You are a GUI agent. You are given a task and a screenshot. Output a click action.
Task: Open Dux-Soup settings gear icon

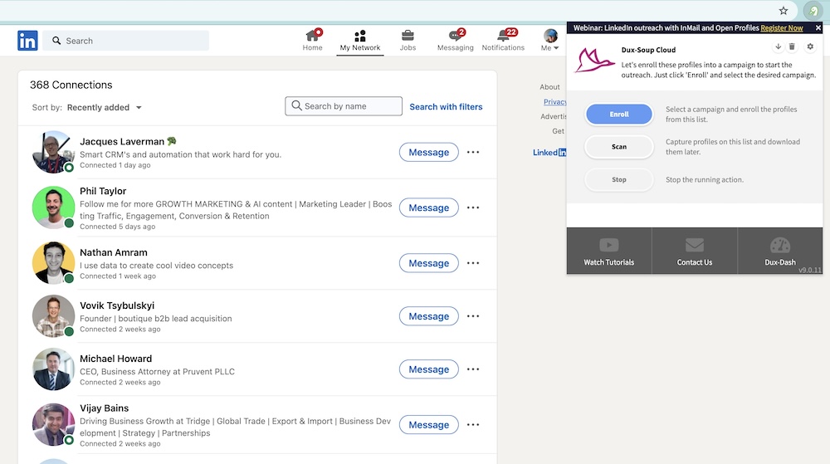pyautogui.click(x=810, y=46)
